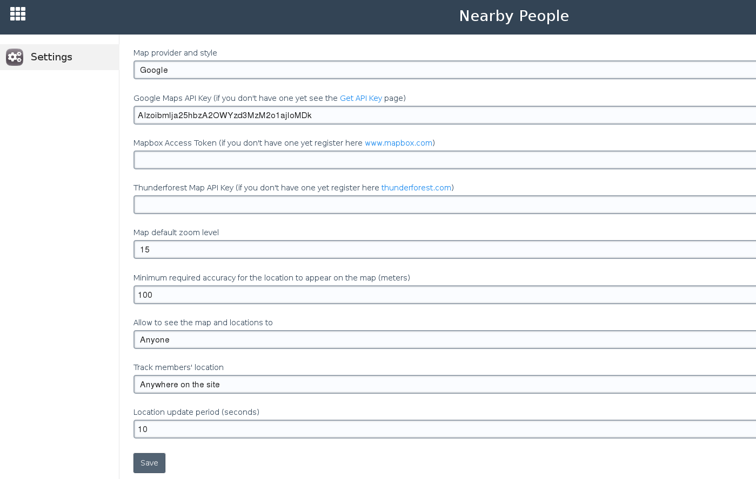Image resolution: width=756 pixels, height=479 pixels.
Task: Click the Settings gear icon in sidebar
Action: point(15,57)
